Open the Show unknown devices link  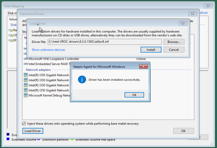pyautogui.click(x=48, y=50)
